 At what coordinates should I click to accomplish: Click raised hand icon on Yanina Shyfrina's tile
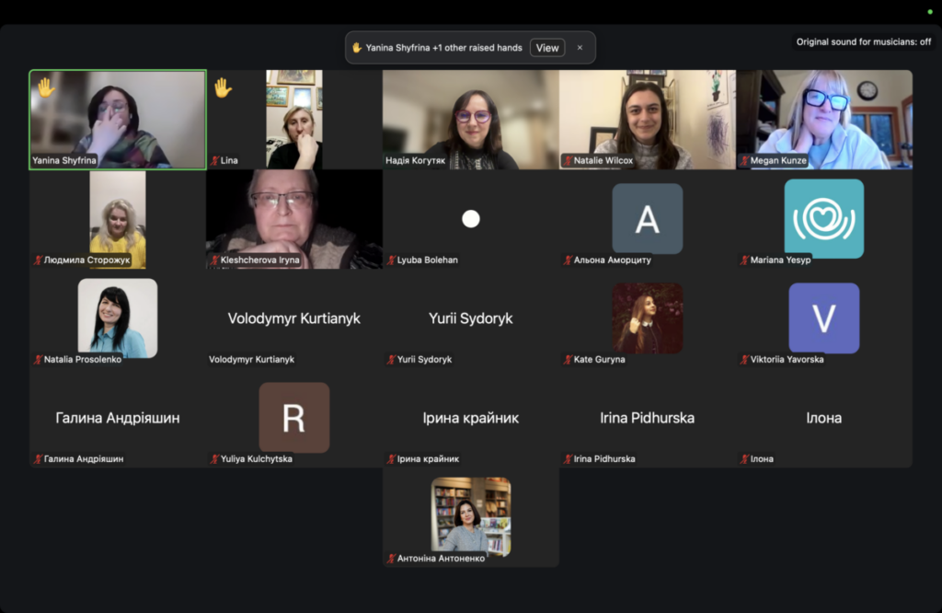[46, 88]
